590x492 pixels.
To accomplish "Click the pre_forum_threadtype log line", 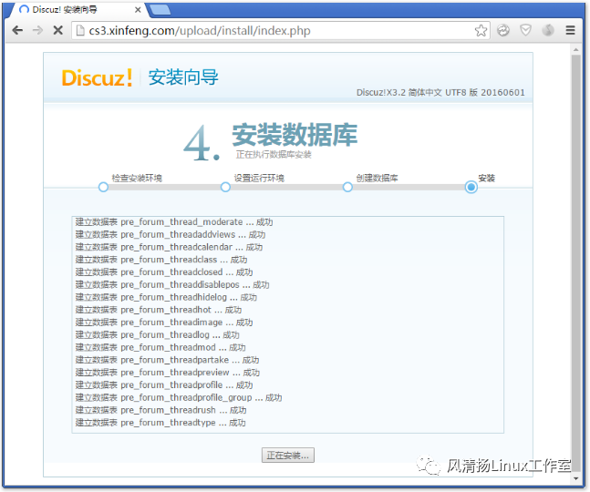I will (x=160, y=423).
